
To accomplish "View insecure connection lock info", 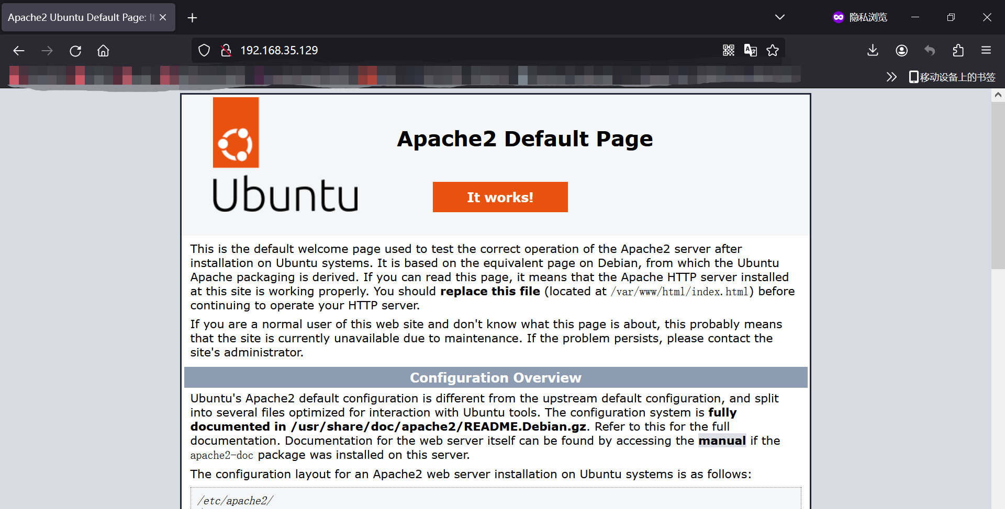I will 226,50.
